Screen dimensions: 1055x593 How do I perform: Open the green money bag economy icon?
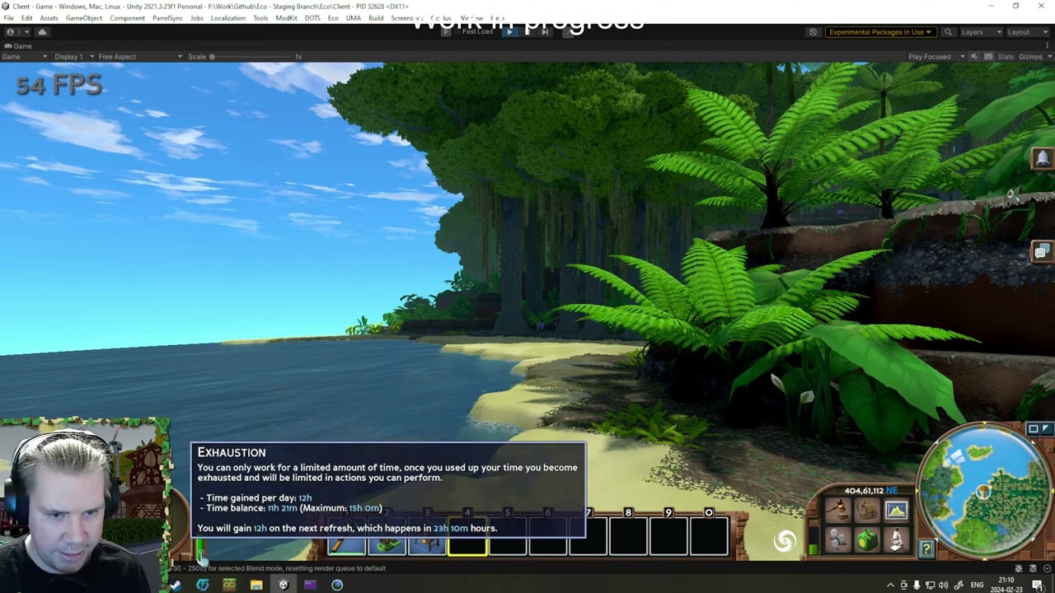867,540
